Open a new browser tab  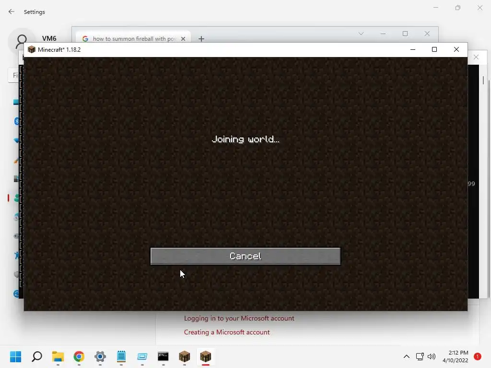[x=201, y=38]
